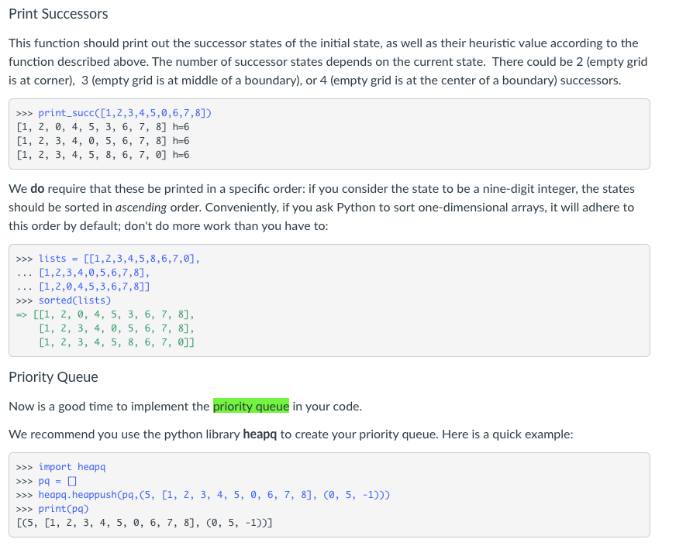Click the sentence 'Now is a good time'
Screen dimensions: 700x546
pyautogui.click(x=185, y=407)
